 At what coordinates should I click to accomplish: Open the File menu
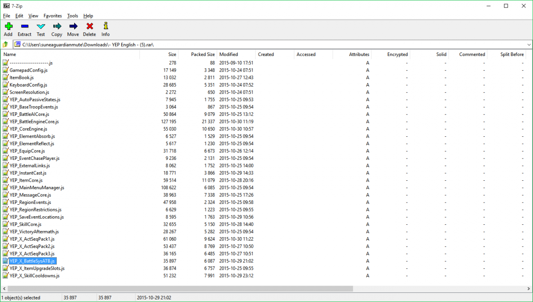(x=6, y=16)
